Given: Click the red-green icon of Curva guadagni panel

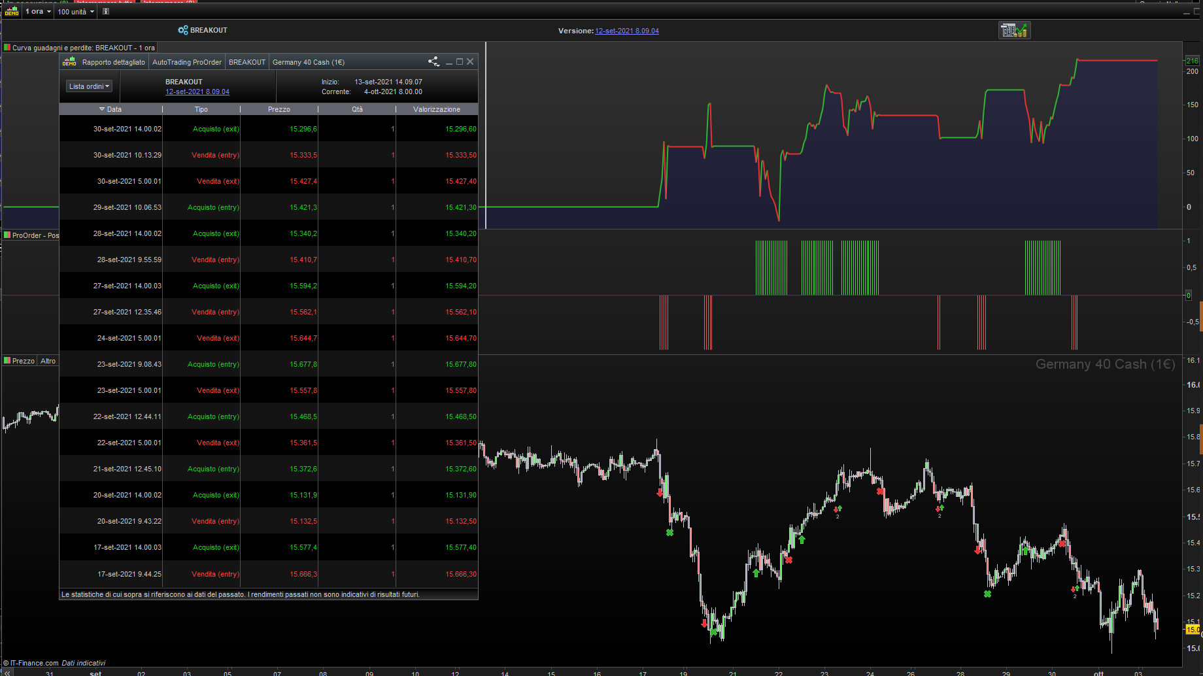Looking at the screenshot, I should [x=7, y=47].
